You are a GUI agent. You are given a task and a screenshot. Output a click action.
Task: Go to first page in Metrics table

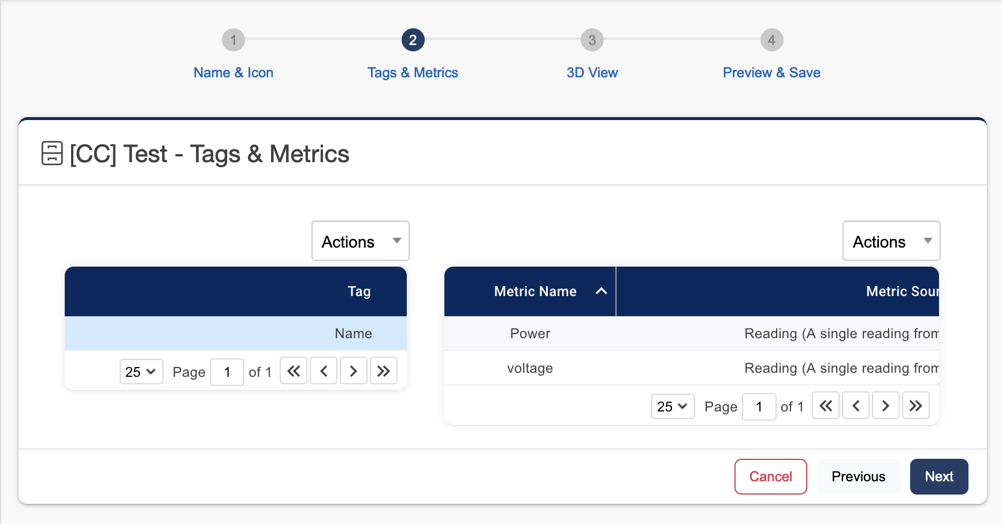(826, 406)
